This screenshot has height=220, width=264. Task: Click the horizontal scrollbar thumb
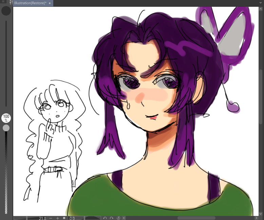coord(196,218)
